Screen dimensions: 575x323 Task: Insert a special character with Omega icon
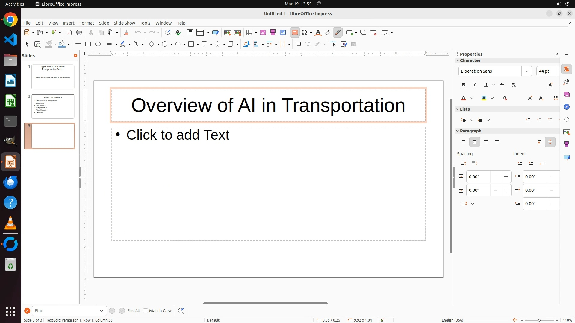305,33
